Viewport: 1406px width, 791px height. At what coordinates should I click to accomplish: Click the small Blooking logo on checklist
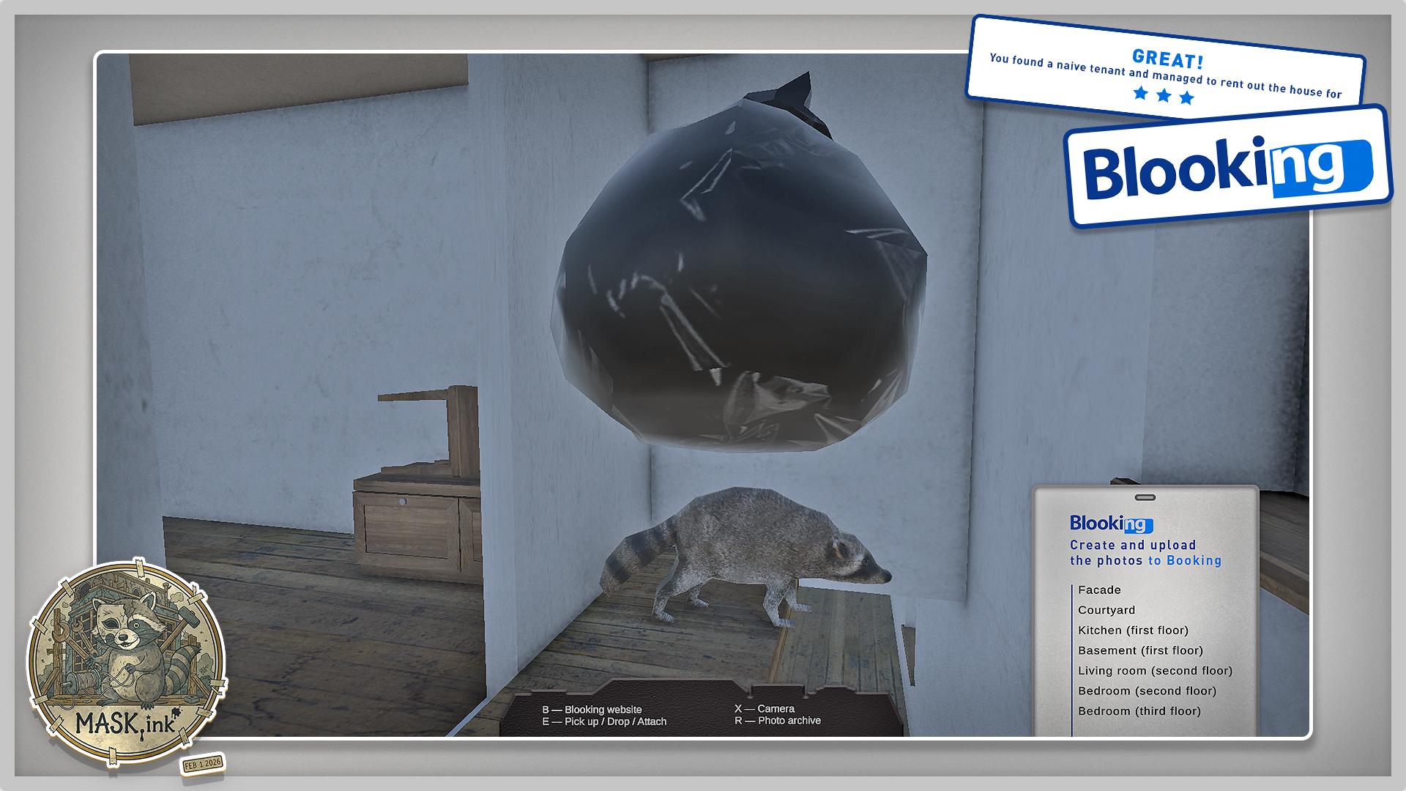[x=1111, y=524]
